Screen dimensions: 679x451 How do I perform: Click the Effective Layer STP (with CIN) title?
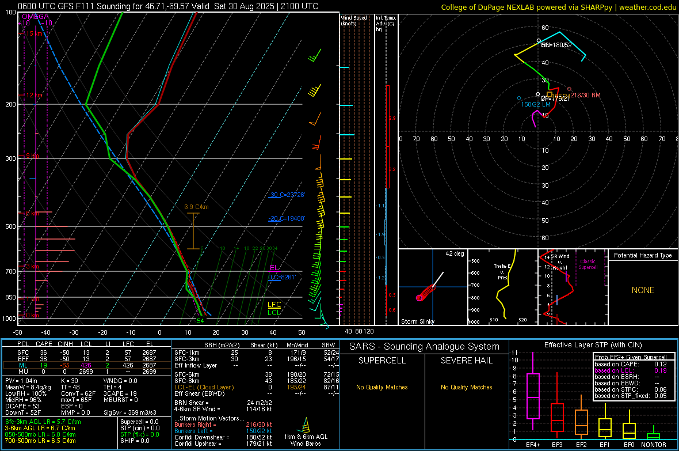(593, 345)
